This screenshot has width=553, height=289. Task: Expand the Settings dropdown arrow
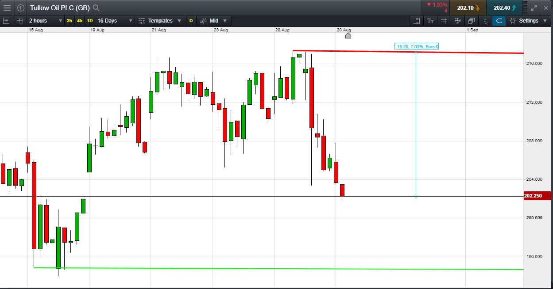coord(545,21)
